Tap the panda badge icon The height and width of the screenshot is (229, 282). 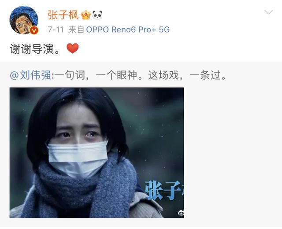point(97,15)
